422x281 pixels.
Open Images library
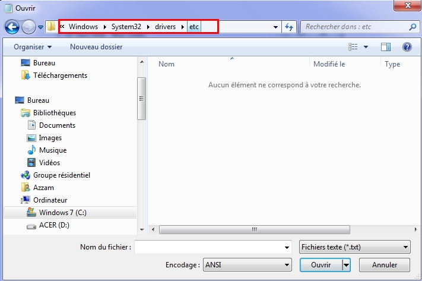pyautogui.click(x=50, y=138)
